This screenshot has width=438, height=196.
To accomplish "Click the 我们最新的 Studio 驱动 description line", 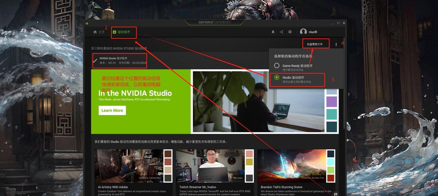I will pyautogui.click(x=161, y=142).
